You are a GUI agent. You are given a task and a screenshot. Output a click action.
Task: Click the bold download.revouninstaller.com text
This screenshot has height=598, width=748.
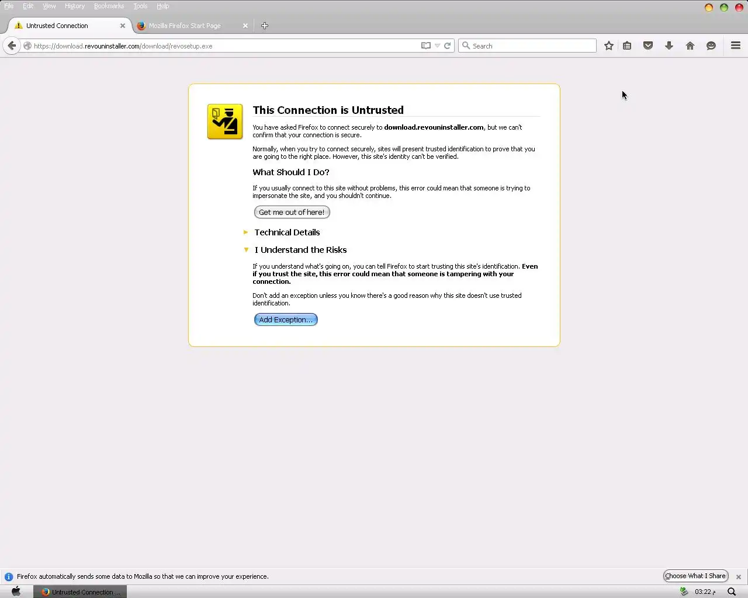point(434,127)
